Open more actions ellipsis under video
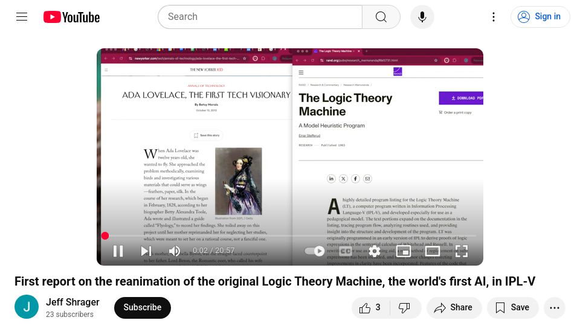Screen dimensions: 580x326 (555, 307)
